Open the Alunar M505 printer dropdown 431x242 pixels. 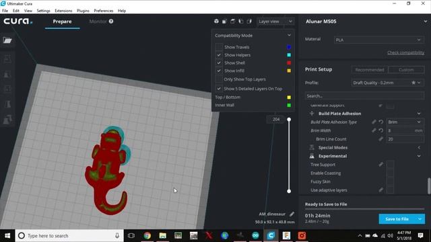point(366,22)
